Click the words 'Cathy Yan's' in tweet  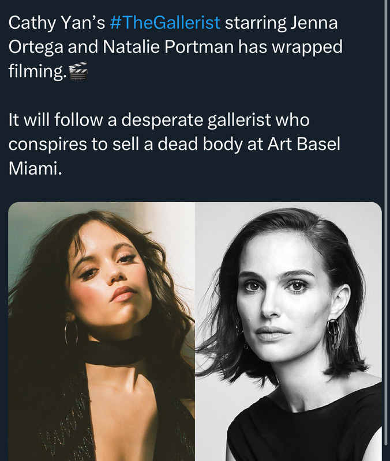(57, 23)
